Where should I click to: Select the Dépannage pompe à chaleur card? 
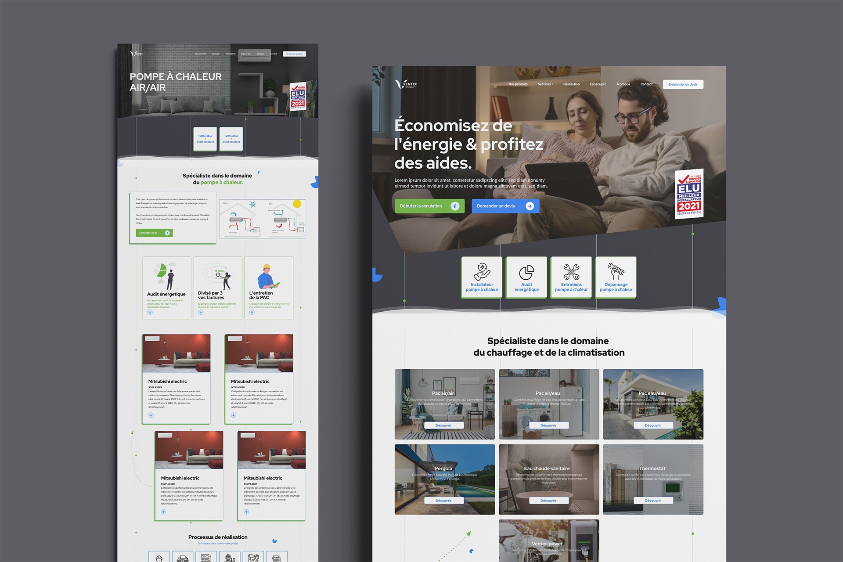click(616, 277)
